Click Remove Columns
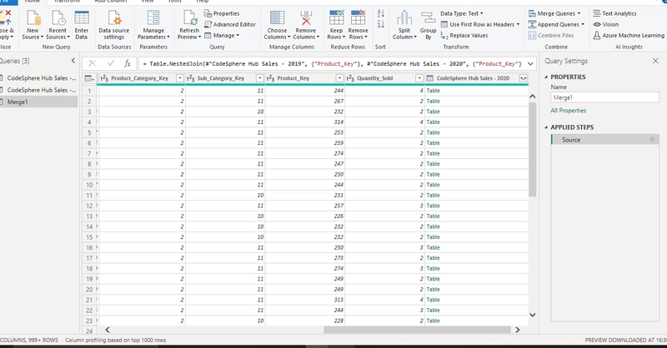 306,26
